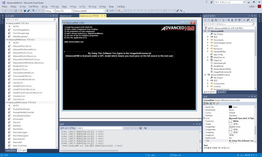Refresh the Solution Explorer with the refresh icon
This screenshot has height=157, width=262.
(232, 20)
